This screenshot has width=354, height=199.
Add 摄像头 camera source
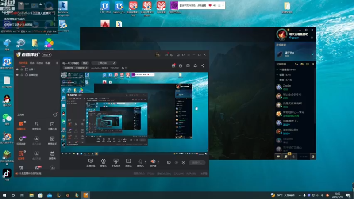[103, 162]
